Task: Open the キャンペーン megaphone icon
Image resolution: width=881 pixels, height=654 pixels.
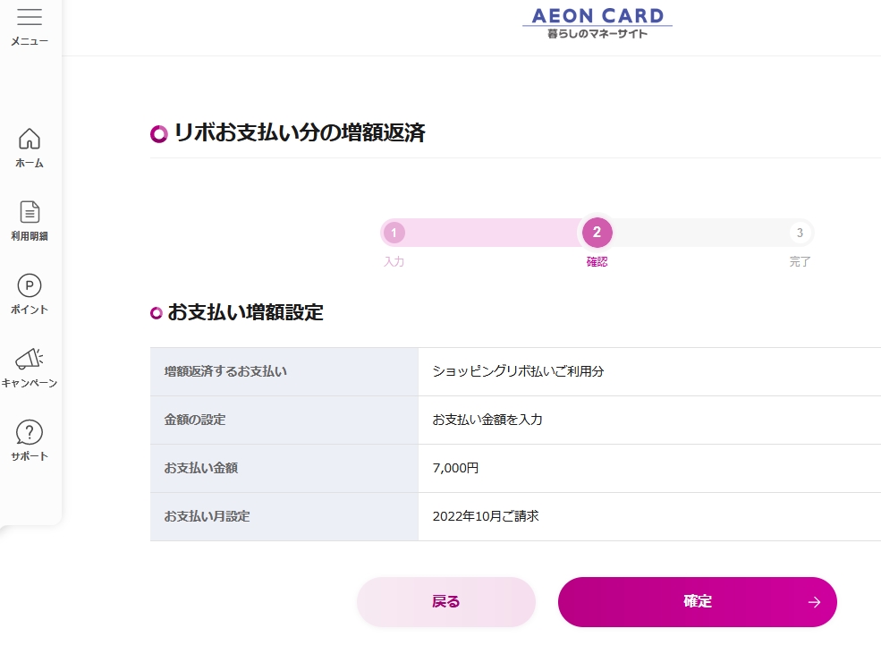Action: coord(30,359)
